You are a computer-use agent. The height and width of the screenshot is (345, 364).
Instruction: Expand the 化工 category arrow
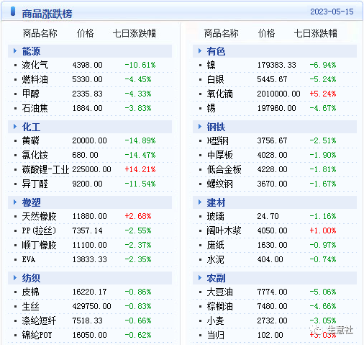pos(15,127)
